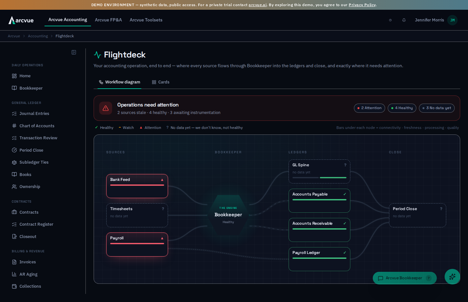
Task: Open the JM user avatar
Action: tap(452, 20)
